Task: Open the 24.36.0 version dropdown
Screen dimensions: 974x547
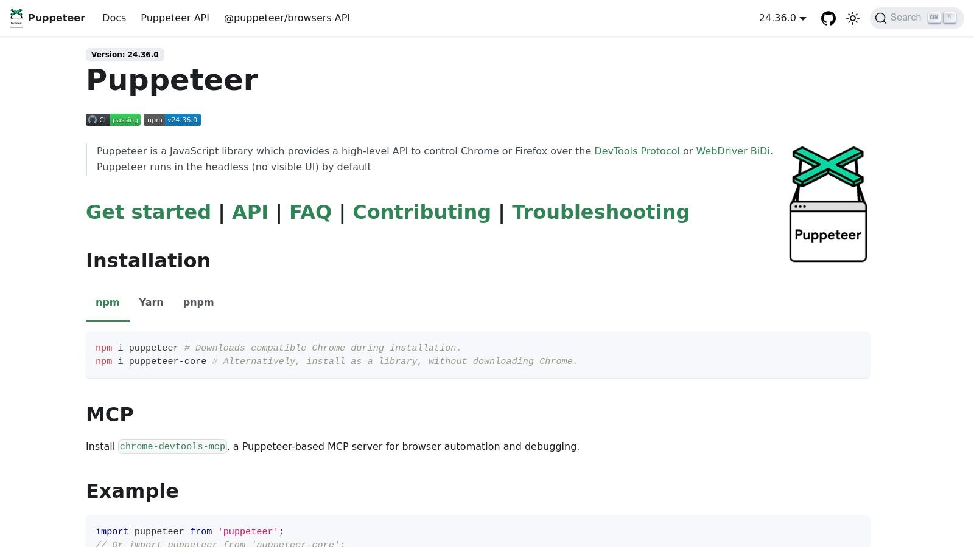Action: pyautogui.click(x=782, y=18)
